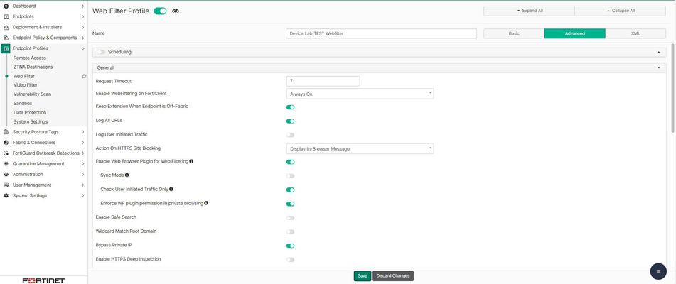This screenshot has width=676, height=284.
Task: Toggle Bypass Private IP switch
Action: pyautogui.click(x=291, y=246)
